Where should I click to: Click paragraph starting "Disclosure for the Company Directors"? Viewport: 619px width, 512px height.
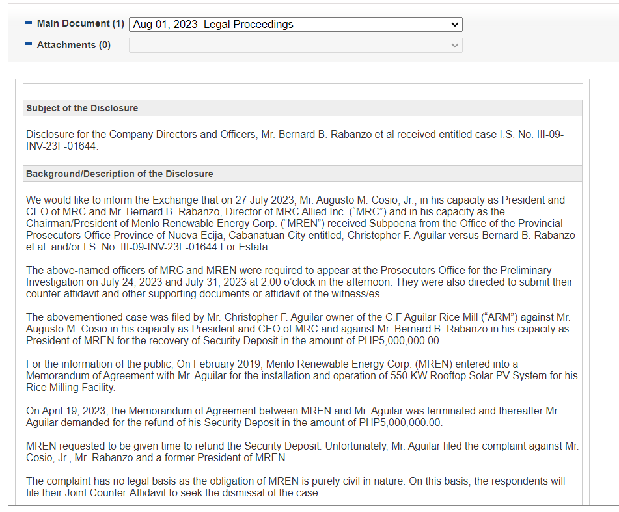[x=295, y=140]
